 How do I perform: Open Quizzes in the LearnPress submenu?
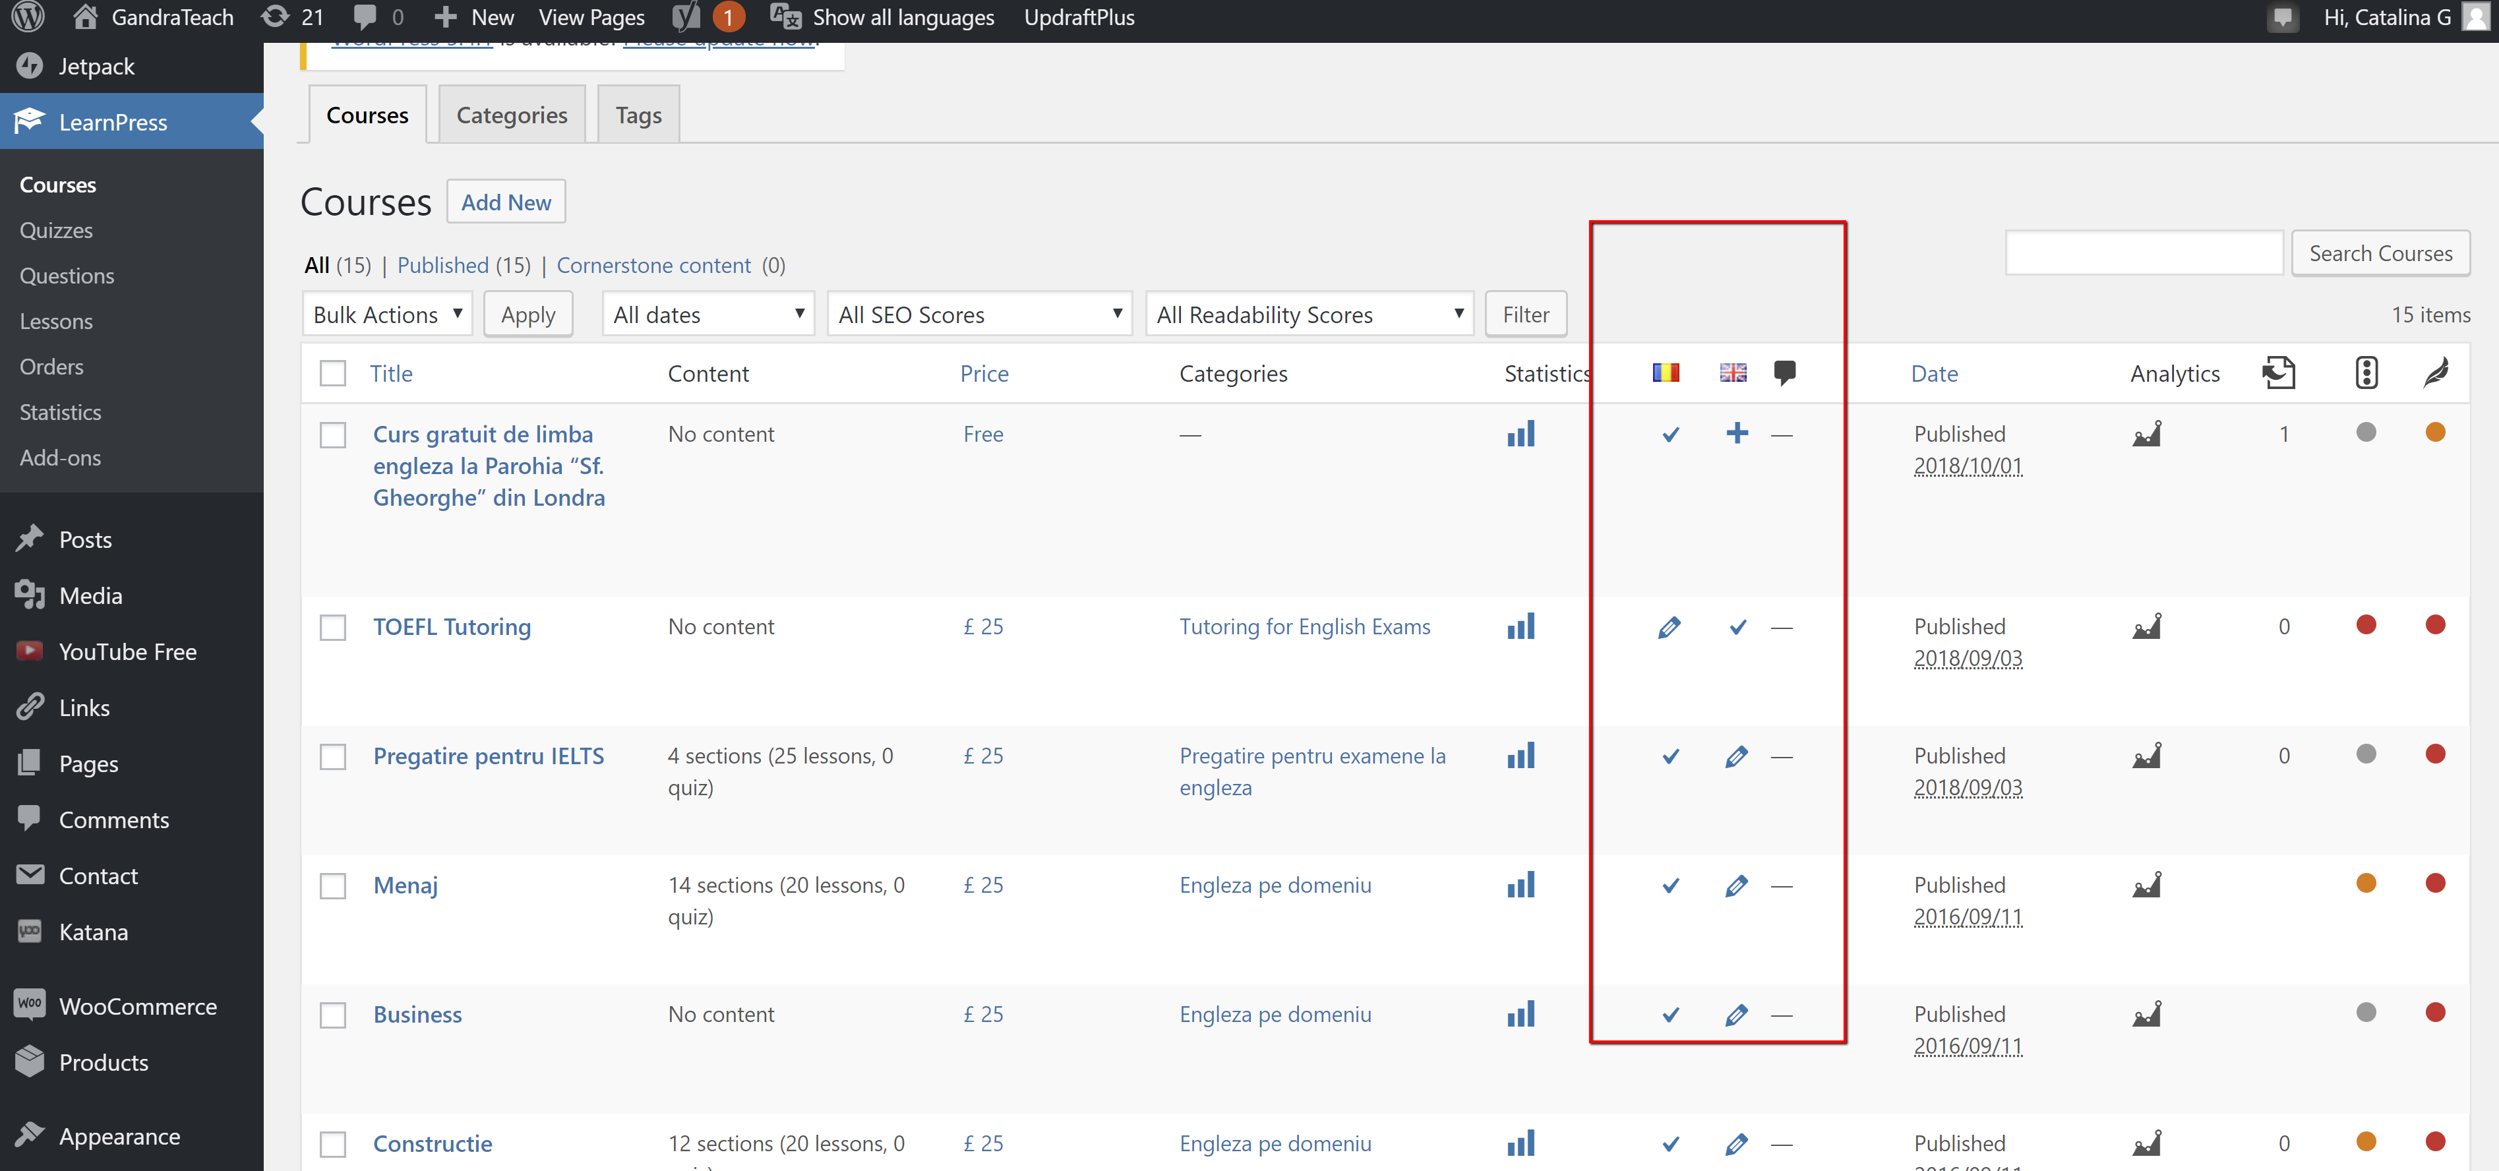(56, 230)
